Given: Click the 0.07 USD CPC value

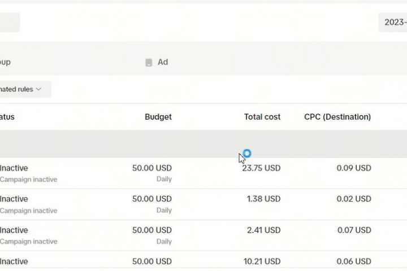Looking at the screenshot, I should (x=354, y=230).
